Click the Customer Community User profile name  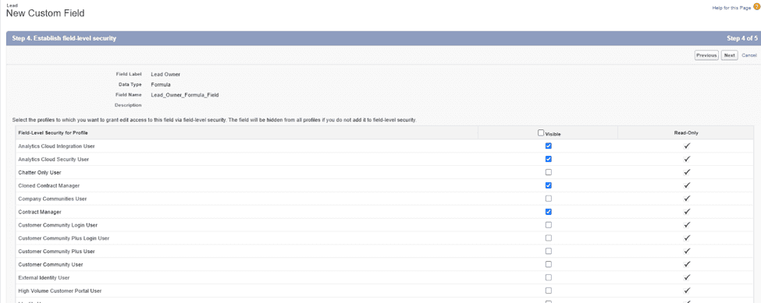[x=51, y=264]
